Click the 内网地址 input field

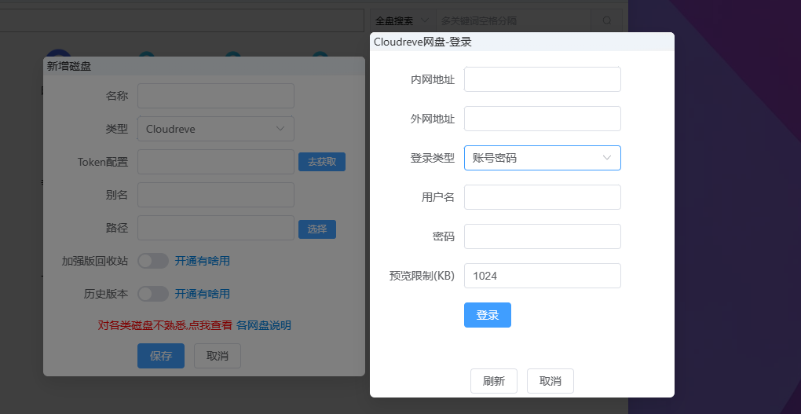tap(542, 79)
